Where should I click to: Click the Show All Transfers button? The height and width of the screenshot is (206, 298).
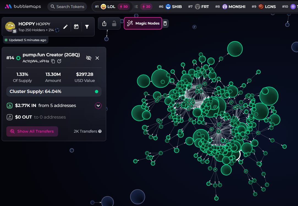[x=32, y=132]
